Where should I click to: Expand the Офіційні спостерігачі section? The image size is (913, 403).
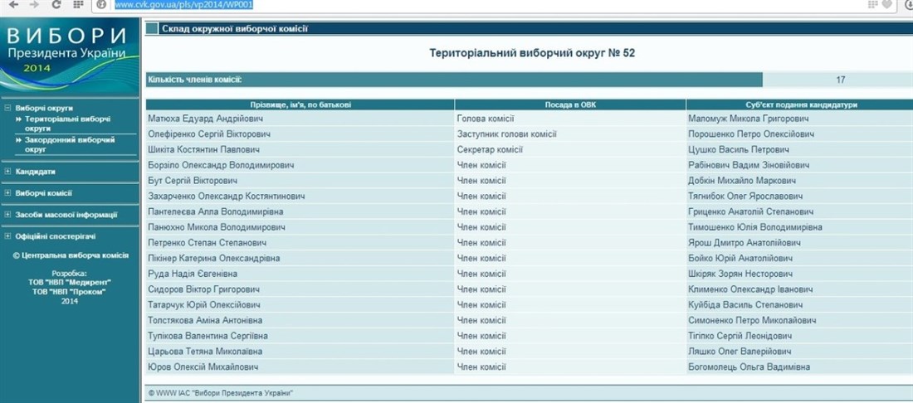pyautogui.click(x=7, y=236)
